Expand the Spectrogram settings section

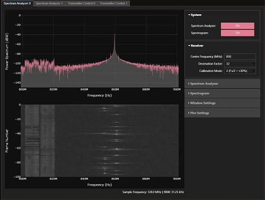(222, 93)
